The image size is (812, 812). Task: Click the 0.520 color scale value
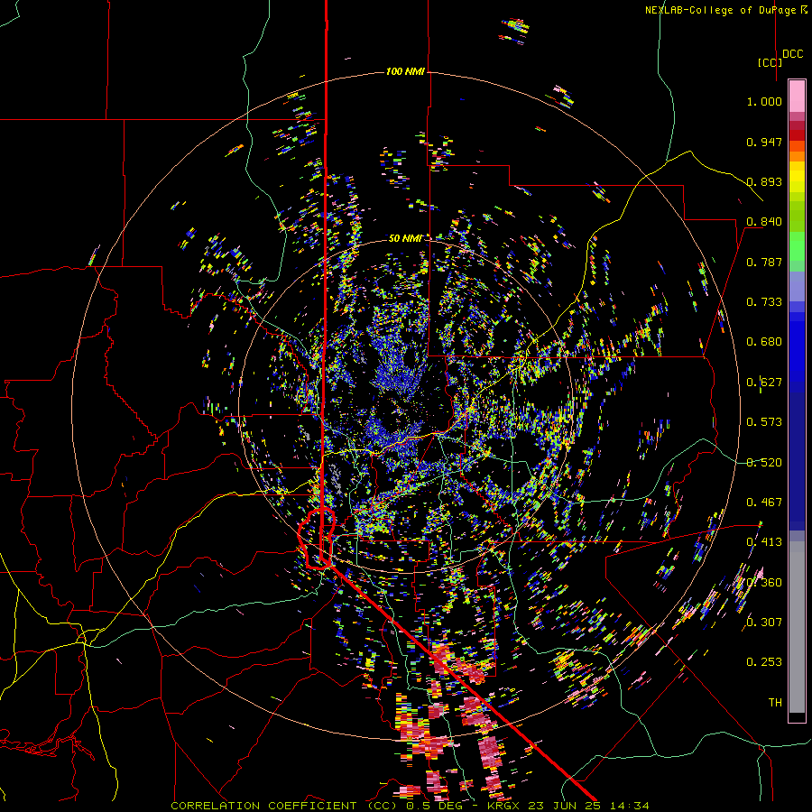[x=764, y=463]
